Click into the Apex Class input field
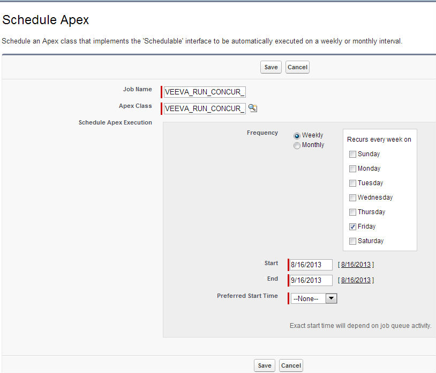Viewport: 436px width, 373px height. point(205,108)
